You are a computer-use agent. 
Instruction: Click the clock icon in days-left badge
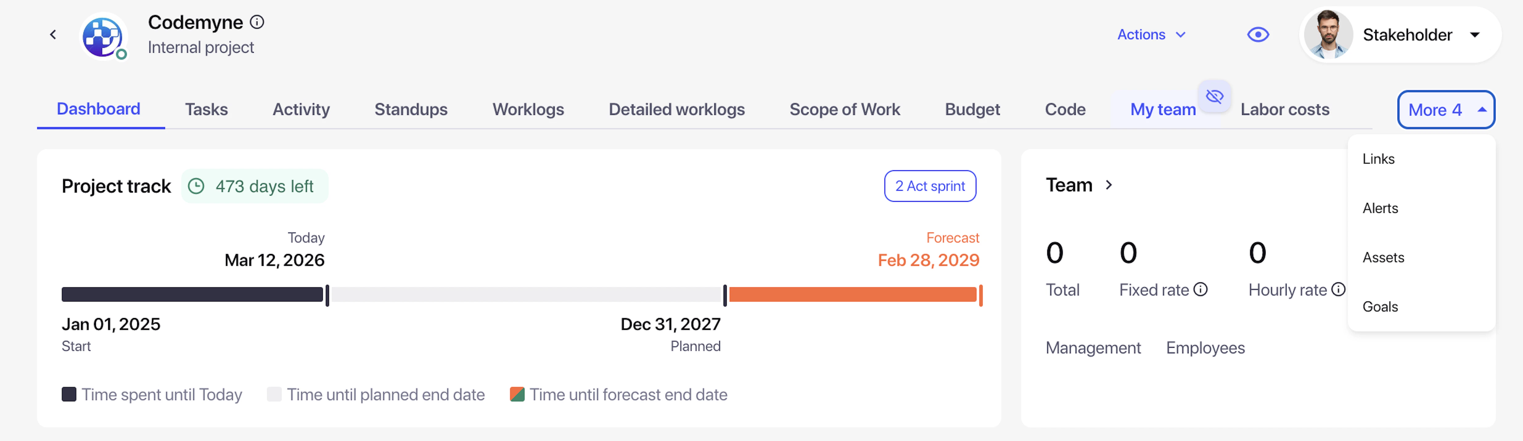coord(196,187)
